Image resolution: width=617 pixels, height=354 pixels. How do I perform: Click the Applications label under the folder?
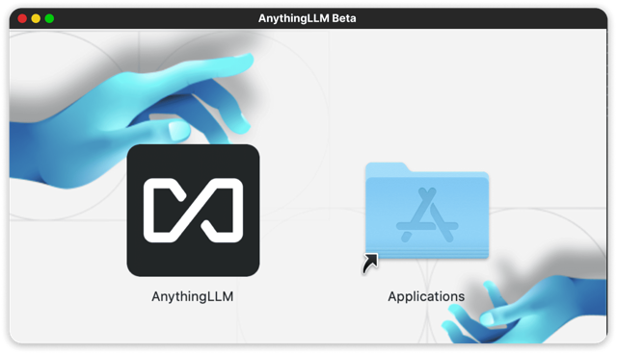coord(426,296)
